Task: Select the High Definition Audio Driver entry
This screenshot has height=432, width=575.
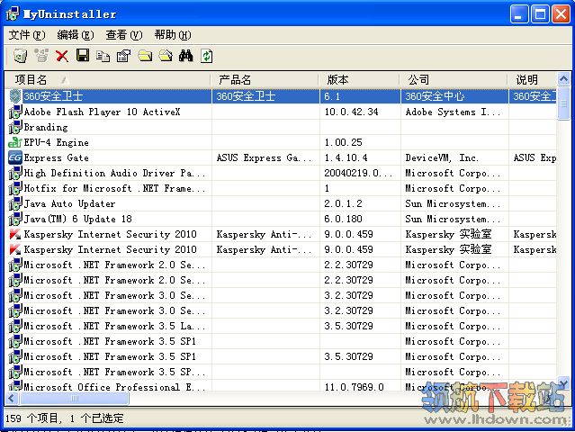Action: 114,173
